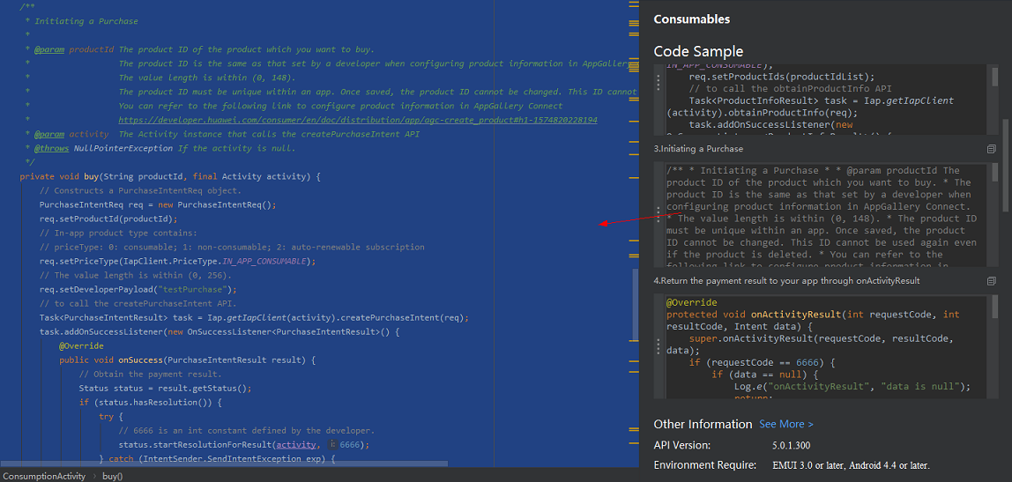Viewport: 1012px width, 482px height.
Task: Click '4.Return the payment result' title
Action: coord(786,281)
